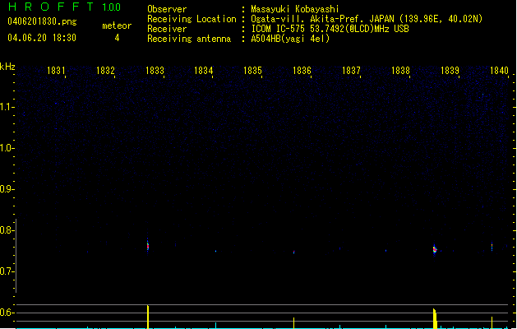Click the yellow power bar under 1840

[492, 322]
